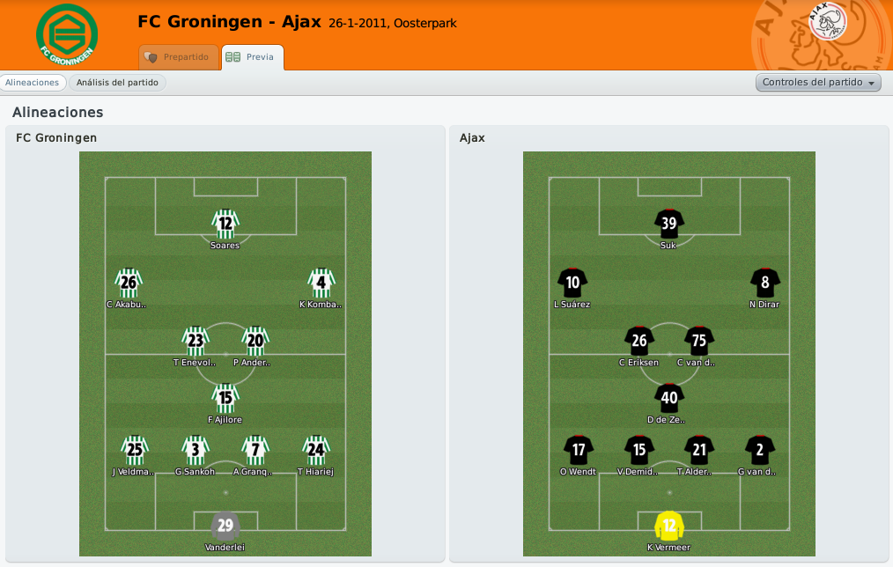Click L Suárez number 10 shirt
The height and width of the screenshot is (567, 893).
[572, 283]
